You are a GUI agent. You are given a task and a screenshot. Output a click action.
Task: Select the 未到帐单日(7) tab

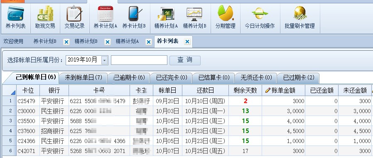pyautogui.click(x=83, y=78)
